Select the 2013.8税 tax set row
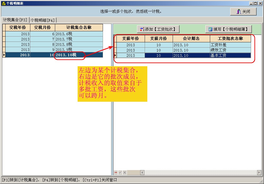264x184 pixels. pyautogui.click(x=79, y=44)
